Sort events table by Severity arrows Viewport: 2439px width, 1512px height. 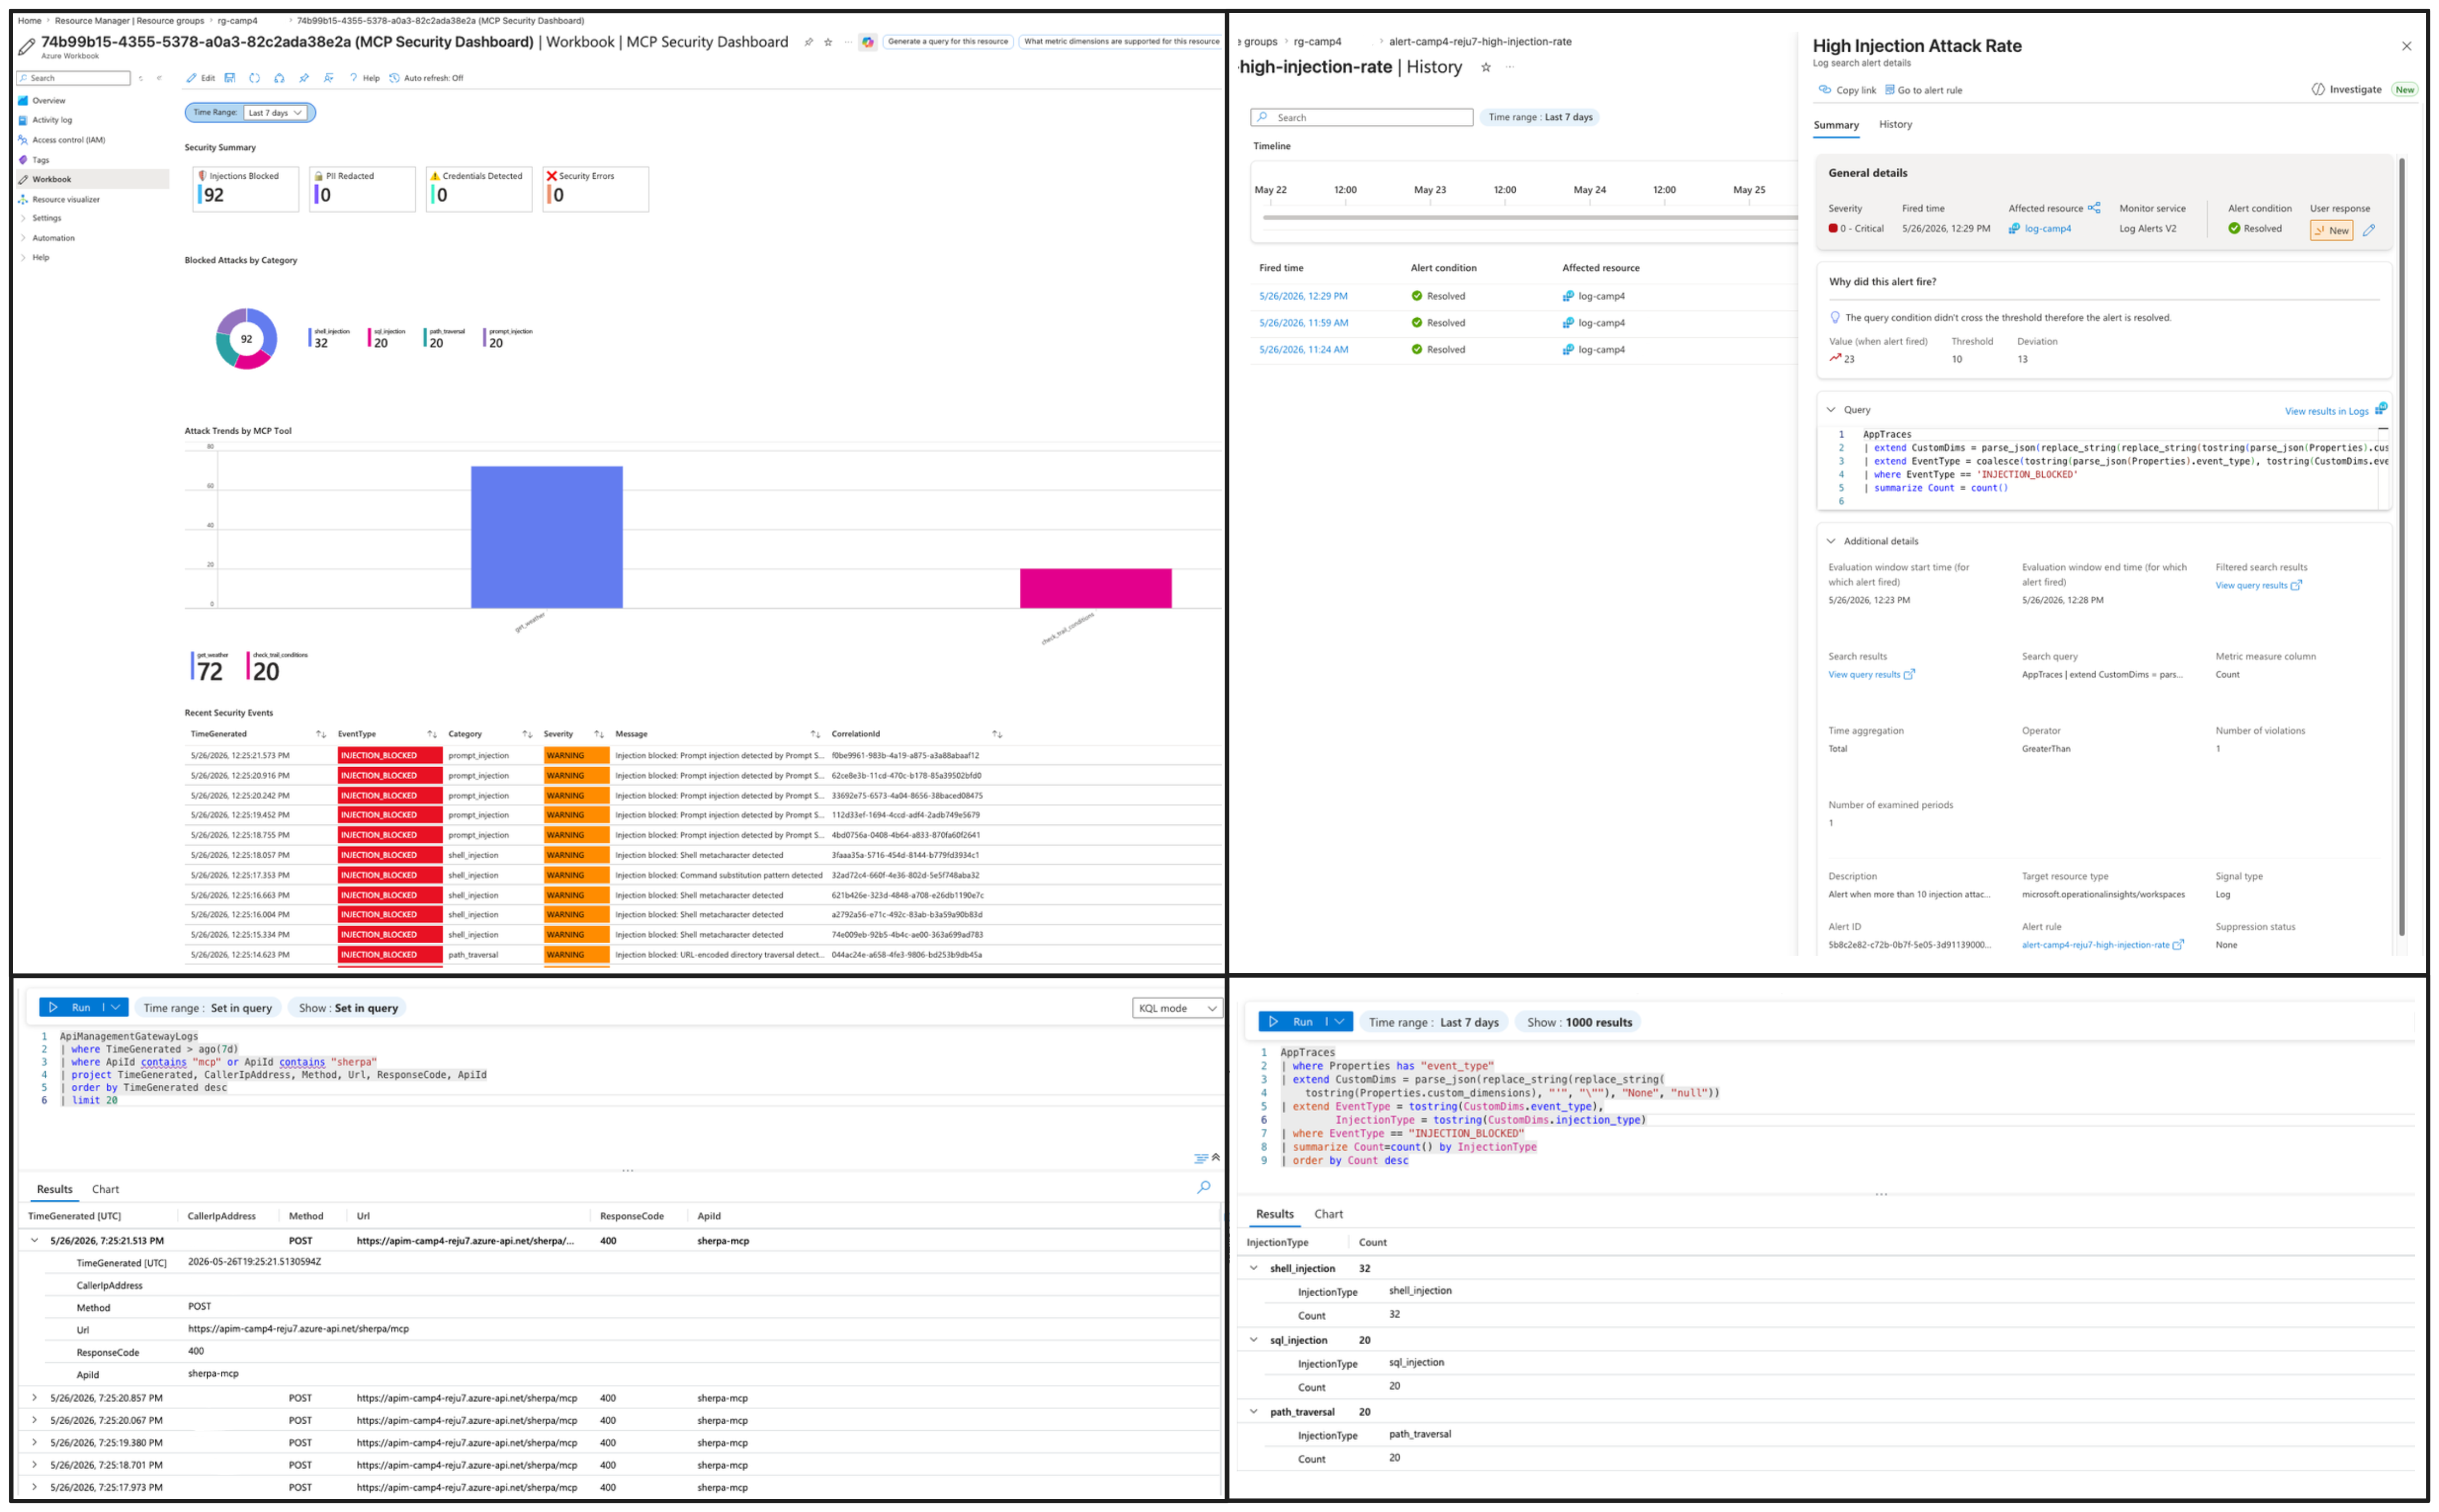click(x=599, y=734)
